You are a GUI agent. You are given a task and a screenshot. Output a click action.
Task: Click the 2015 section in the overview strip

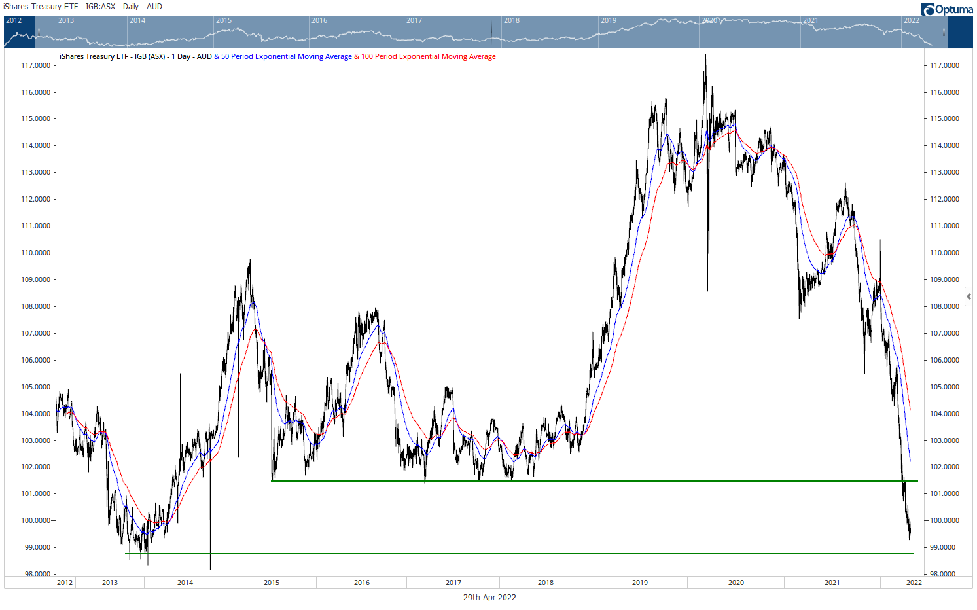260,33
